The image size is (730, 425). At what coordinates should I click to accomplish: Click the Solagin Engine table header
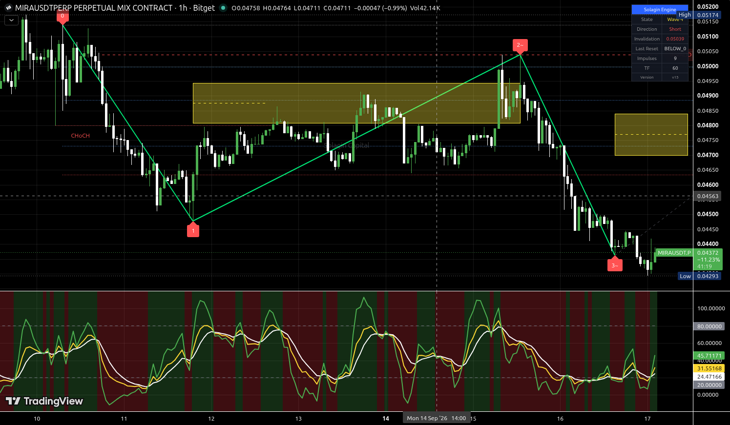(x=660, y=9)
